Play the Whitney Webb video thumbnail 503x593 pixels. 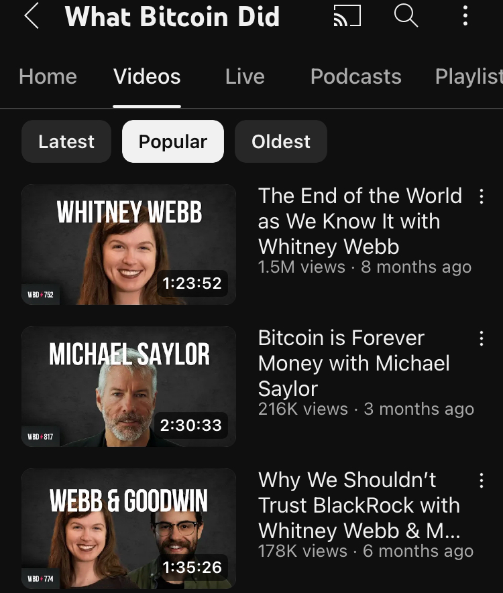[x=129, y=245]
